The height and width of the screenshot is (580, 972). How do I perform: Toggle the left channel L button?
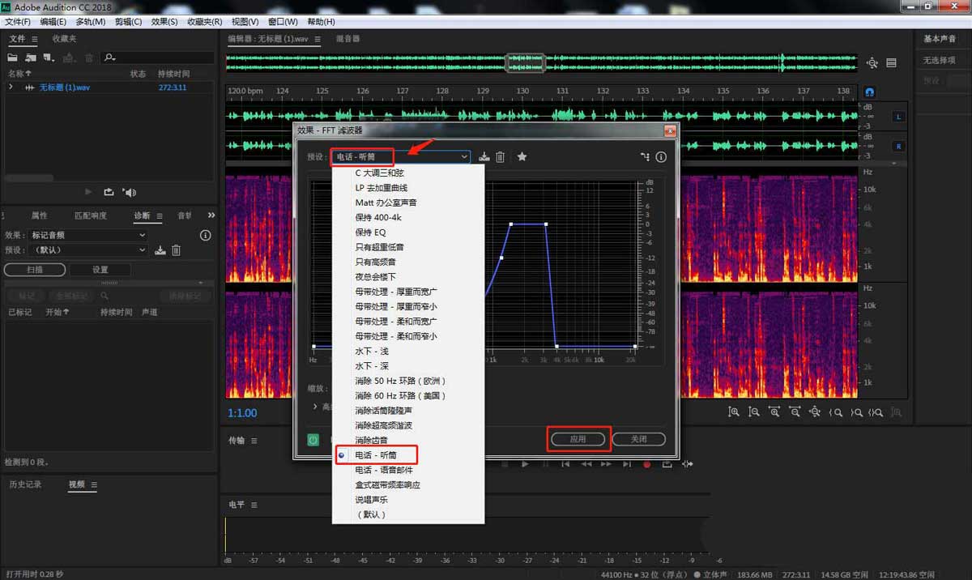pos(897,117)
